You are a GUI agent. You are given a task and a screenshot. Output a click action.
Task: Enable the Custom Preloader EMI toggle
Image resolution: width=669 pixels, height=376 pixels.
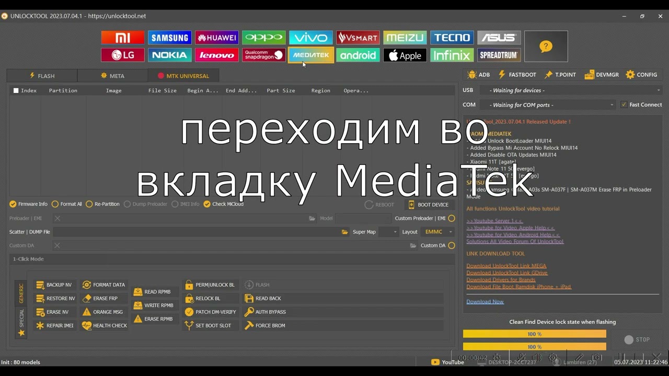tap(452, 218)
